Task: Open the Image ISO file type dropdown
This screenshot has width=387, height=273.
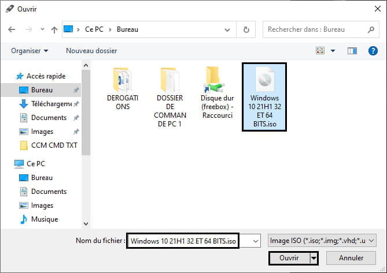Action: point(322,241)
